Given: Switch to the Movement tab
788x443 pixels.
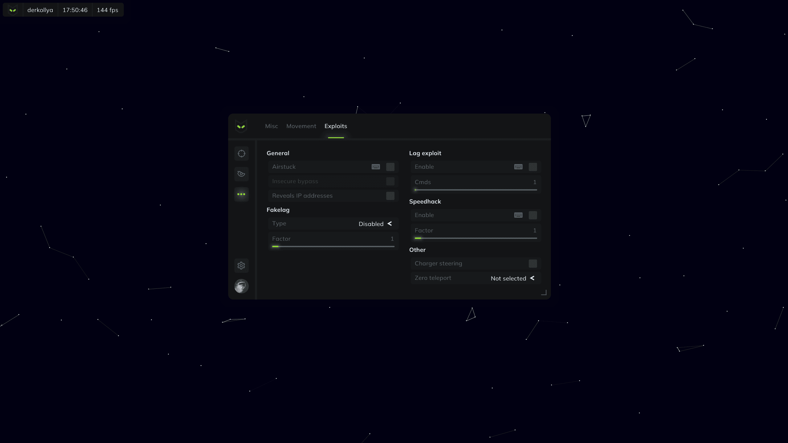Looking at the screenshot, I should tap(301, 126).
